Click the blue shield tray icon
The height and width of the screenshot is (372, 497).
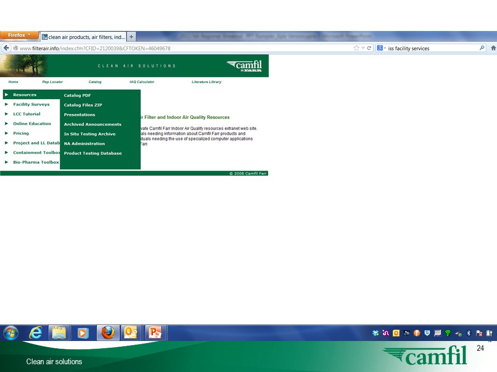(427, 333)
